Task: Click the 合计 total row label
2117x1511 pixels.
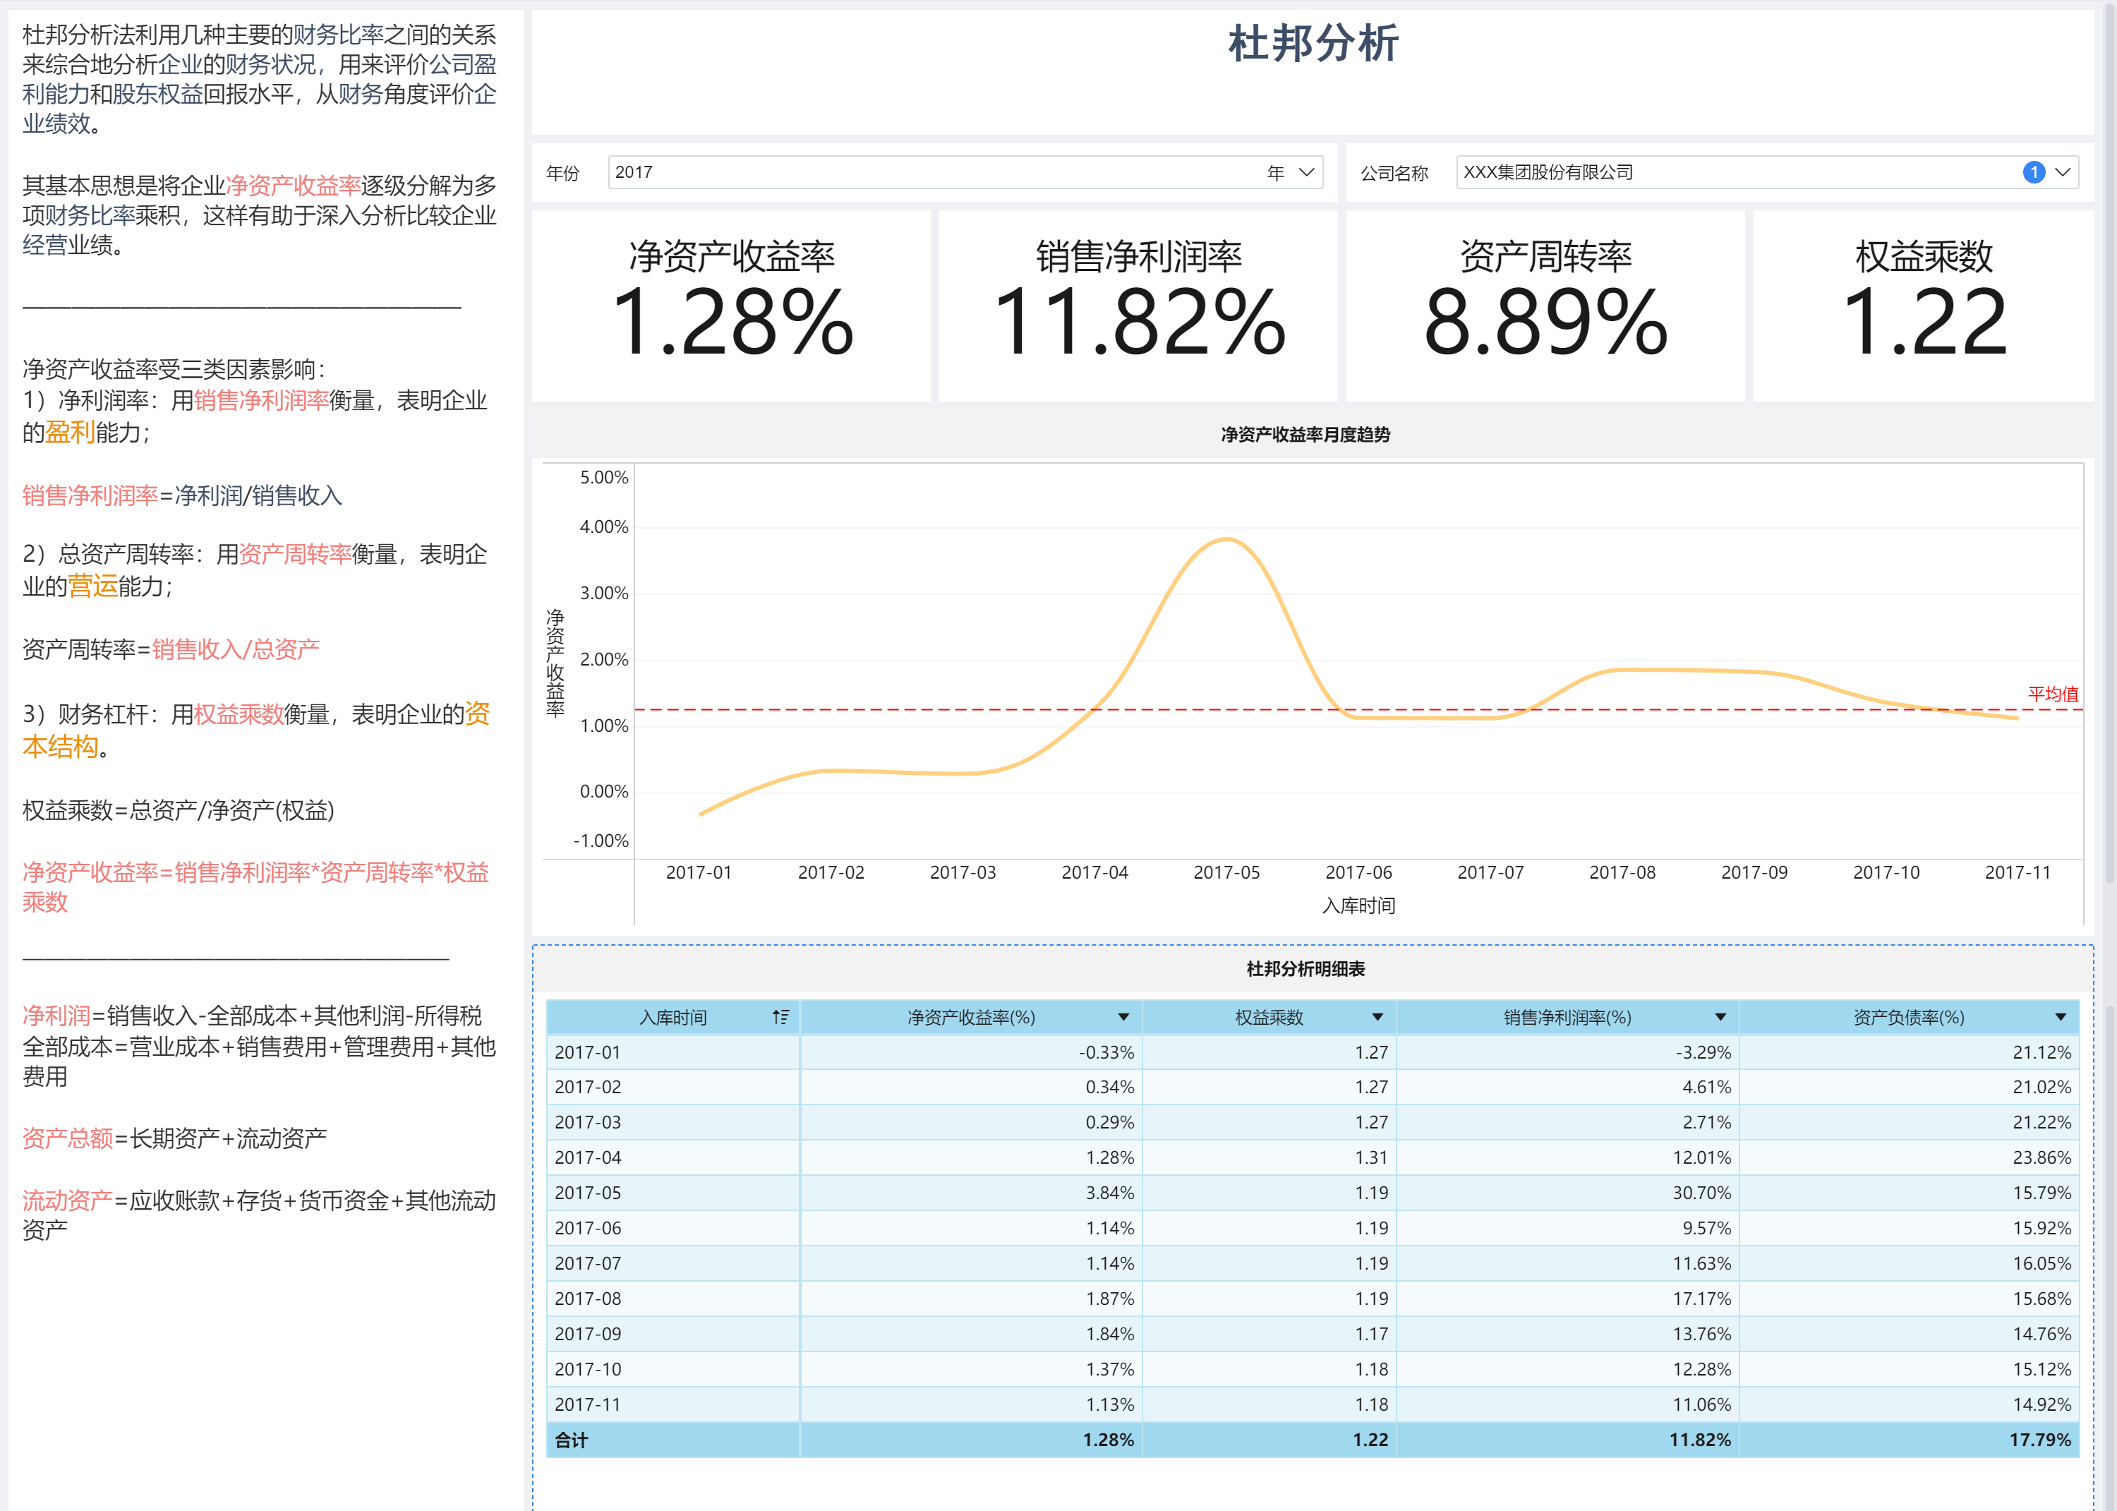Action: (x=571, y=1439)
